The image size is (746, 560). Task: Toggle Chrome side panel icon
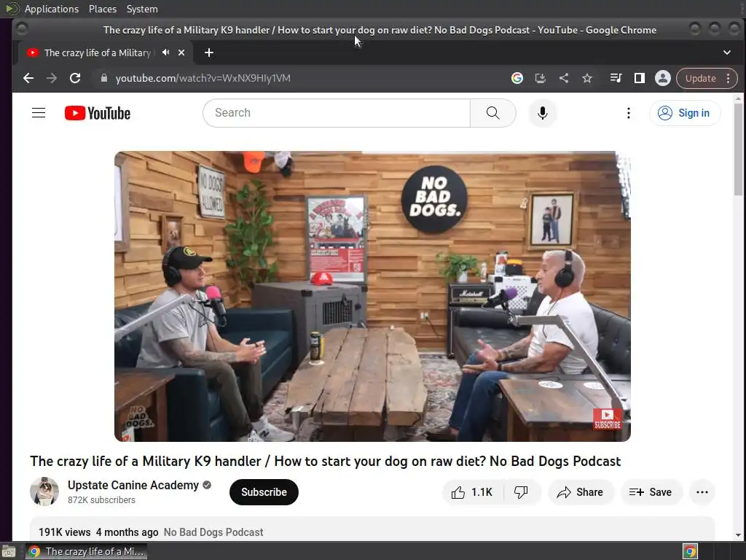(640, 78)
